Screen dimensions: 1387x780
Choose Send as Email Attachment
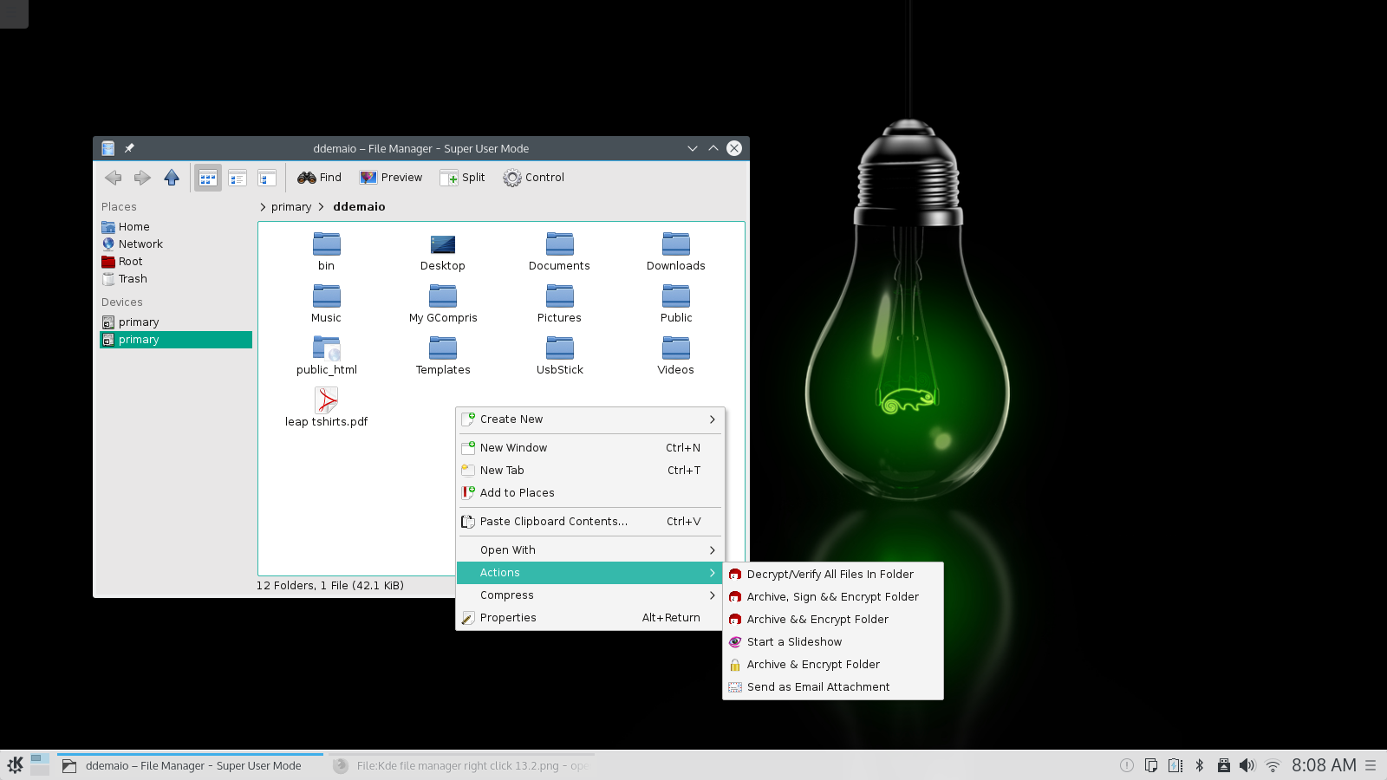click(x=817, y=687)
